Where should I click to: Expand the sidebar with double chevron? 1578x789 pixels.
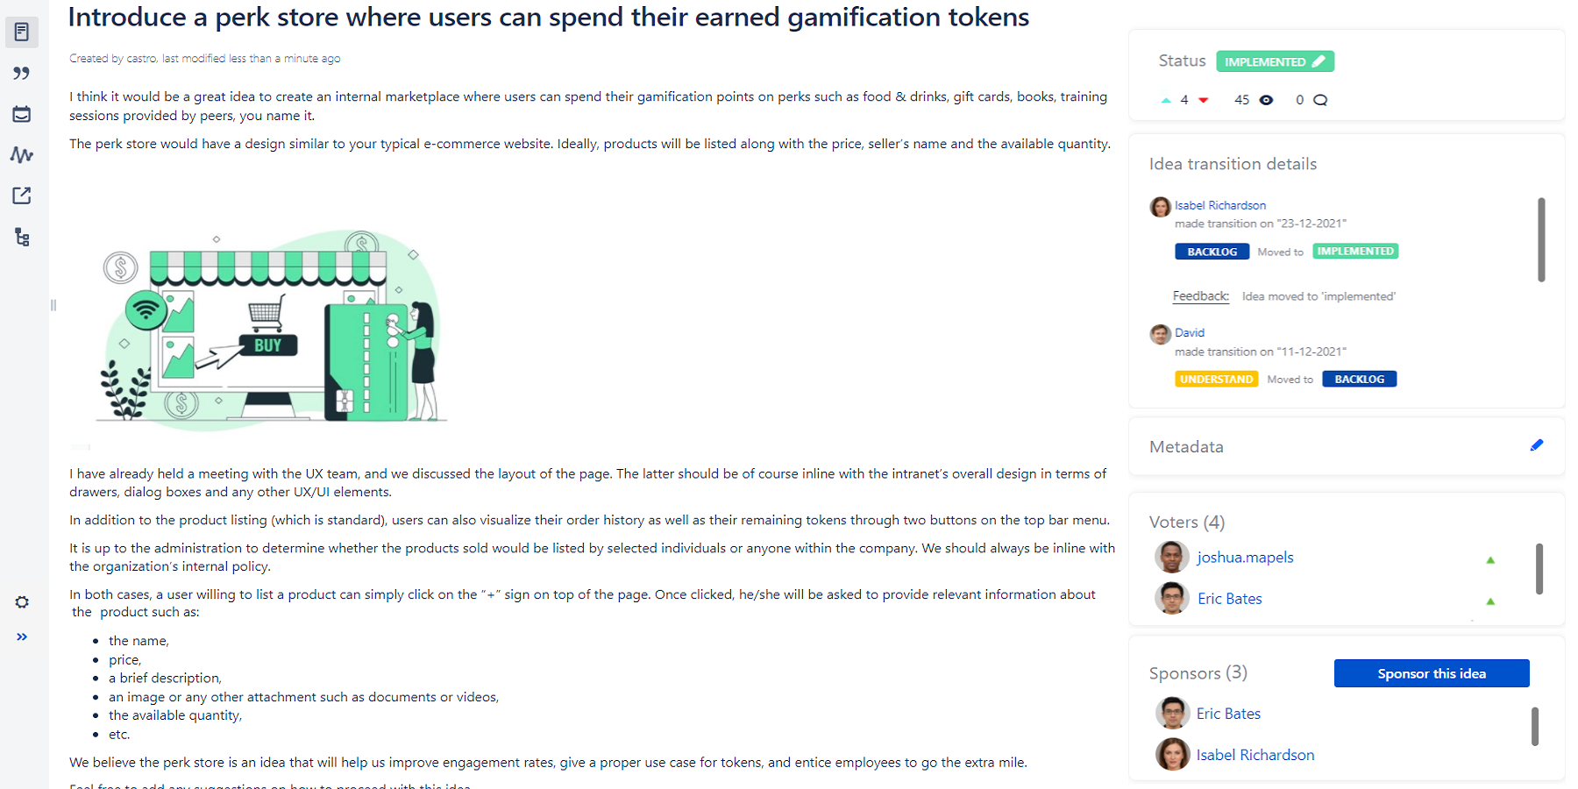pyautogui.click(x=22, y=637)
